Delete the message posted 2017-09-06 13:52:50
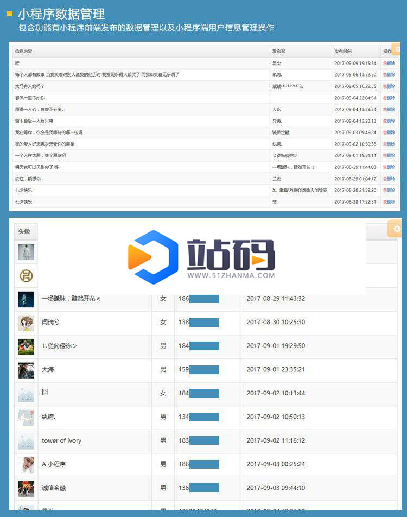The height and width of the screenshot is (517, 407). (389, 75)
